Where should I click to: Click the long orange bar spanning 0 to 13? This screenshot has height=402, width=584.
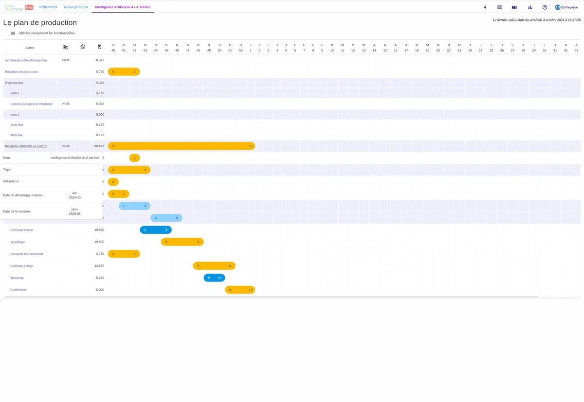(x=182, y=146)
